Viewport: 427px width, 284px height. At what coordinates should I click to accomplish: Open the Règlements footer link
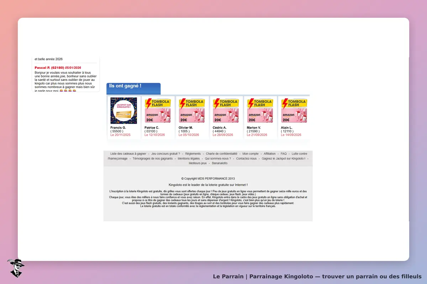coord(193,154)
